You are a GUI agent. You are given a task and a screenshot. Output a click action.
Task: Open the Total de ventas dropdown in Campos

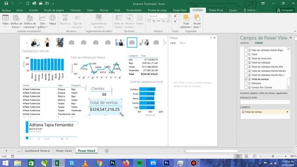pos(287,112)
